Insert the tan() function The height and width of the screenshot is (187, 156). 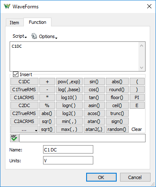[x=94, y=97]
